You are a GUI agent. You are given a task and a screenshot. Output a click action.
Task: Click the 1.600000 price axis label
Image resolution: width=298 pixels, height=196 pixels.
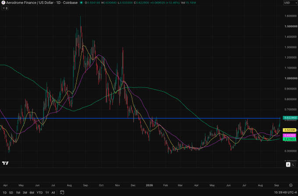[x=291, y=16]
